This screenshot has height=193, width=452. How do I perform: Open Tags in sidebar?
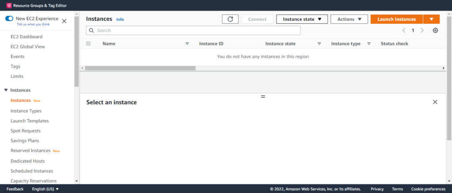(x=15, y=66)
